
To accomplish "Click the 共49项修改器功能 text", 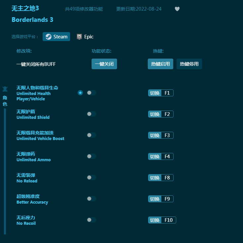I will point(84,9).
